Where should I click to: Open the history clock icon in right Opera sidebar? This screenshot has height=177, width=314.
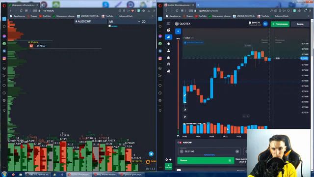tap(160, 93)
